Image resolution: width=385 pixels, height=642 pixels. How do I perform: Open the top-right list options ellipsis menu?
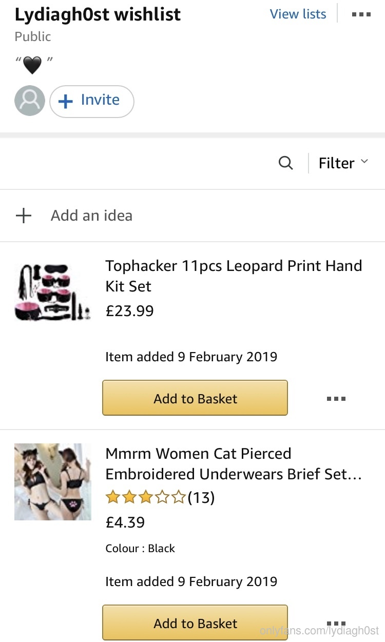361,14
